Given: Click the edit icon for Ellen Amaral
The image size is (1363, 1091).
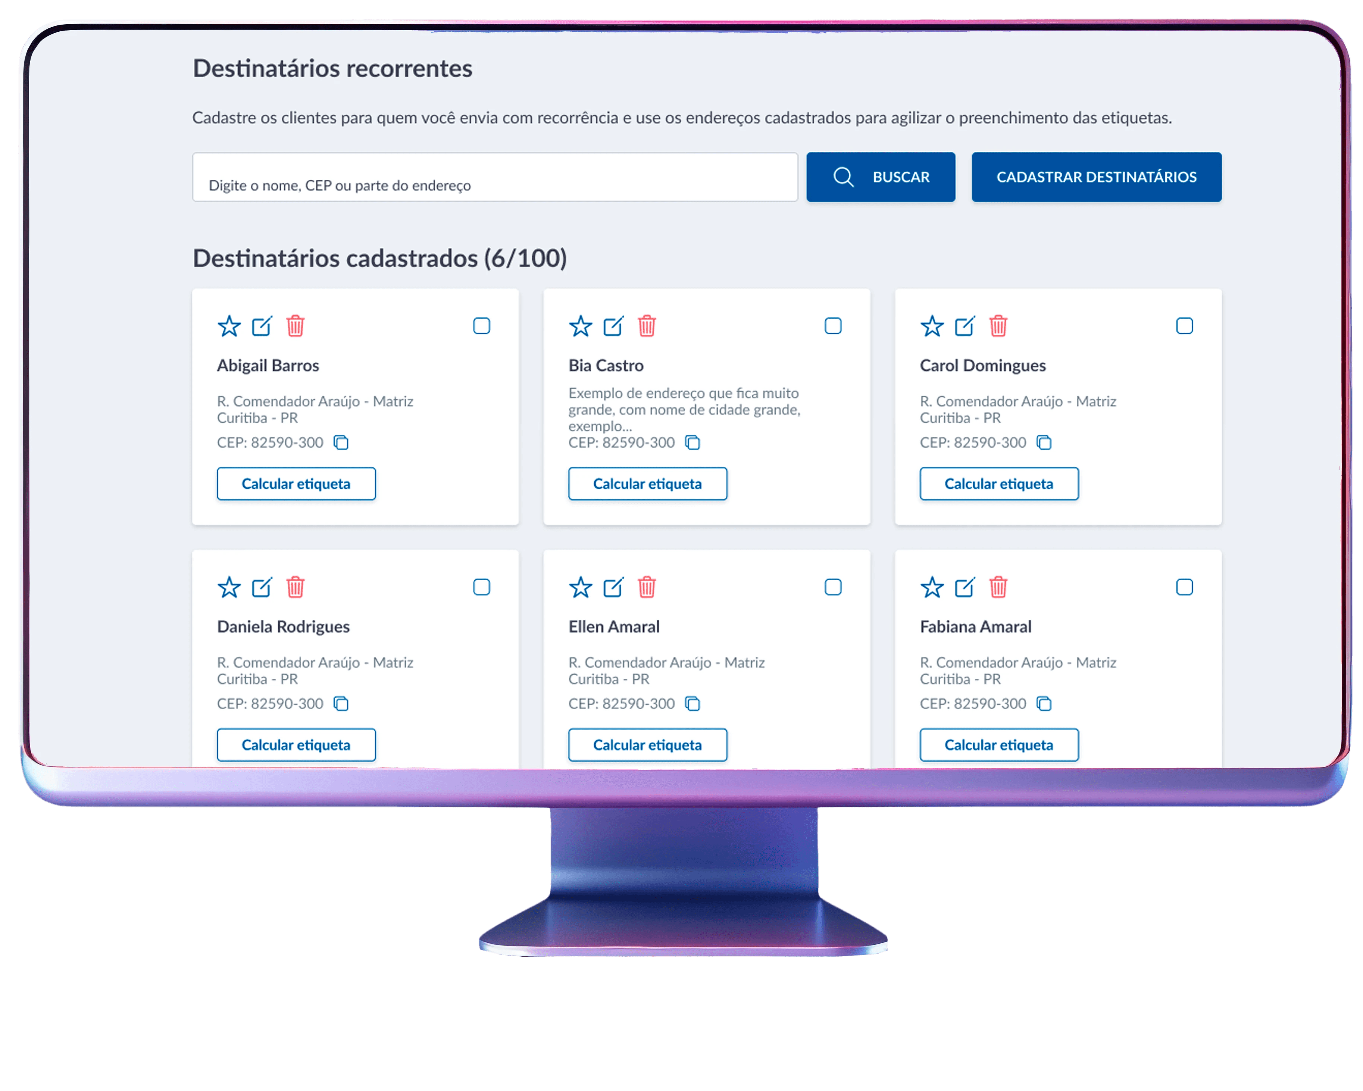Looking at the screenshot, I should click(613, 587).
